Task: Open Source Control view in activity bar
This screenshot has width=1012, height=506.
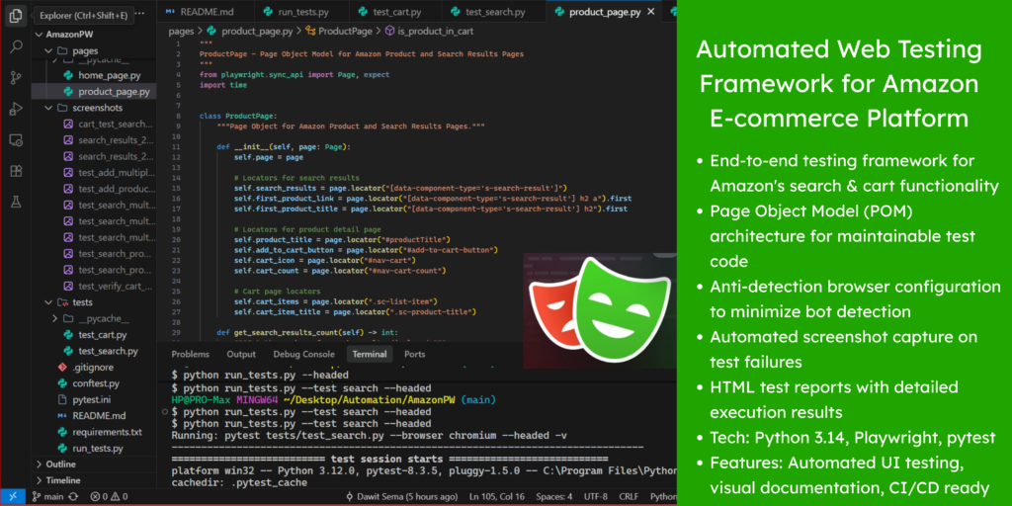Action: (16, 78)
